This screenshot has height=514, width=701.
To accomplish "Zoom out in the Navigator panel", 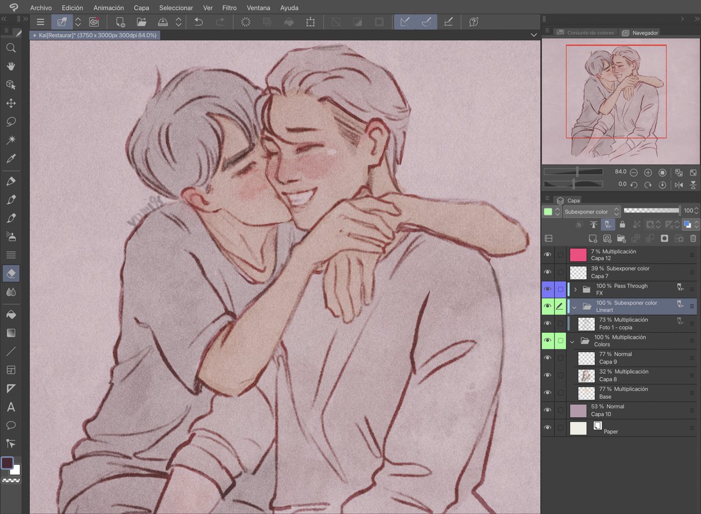I will (634, 173).
